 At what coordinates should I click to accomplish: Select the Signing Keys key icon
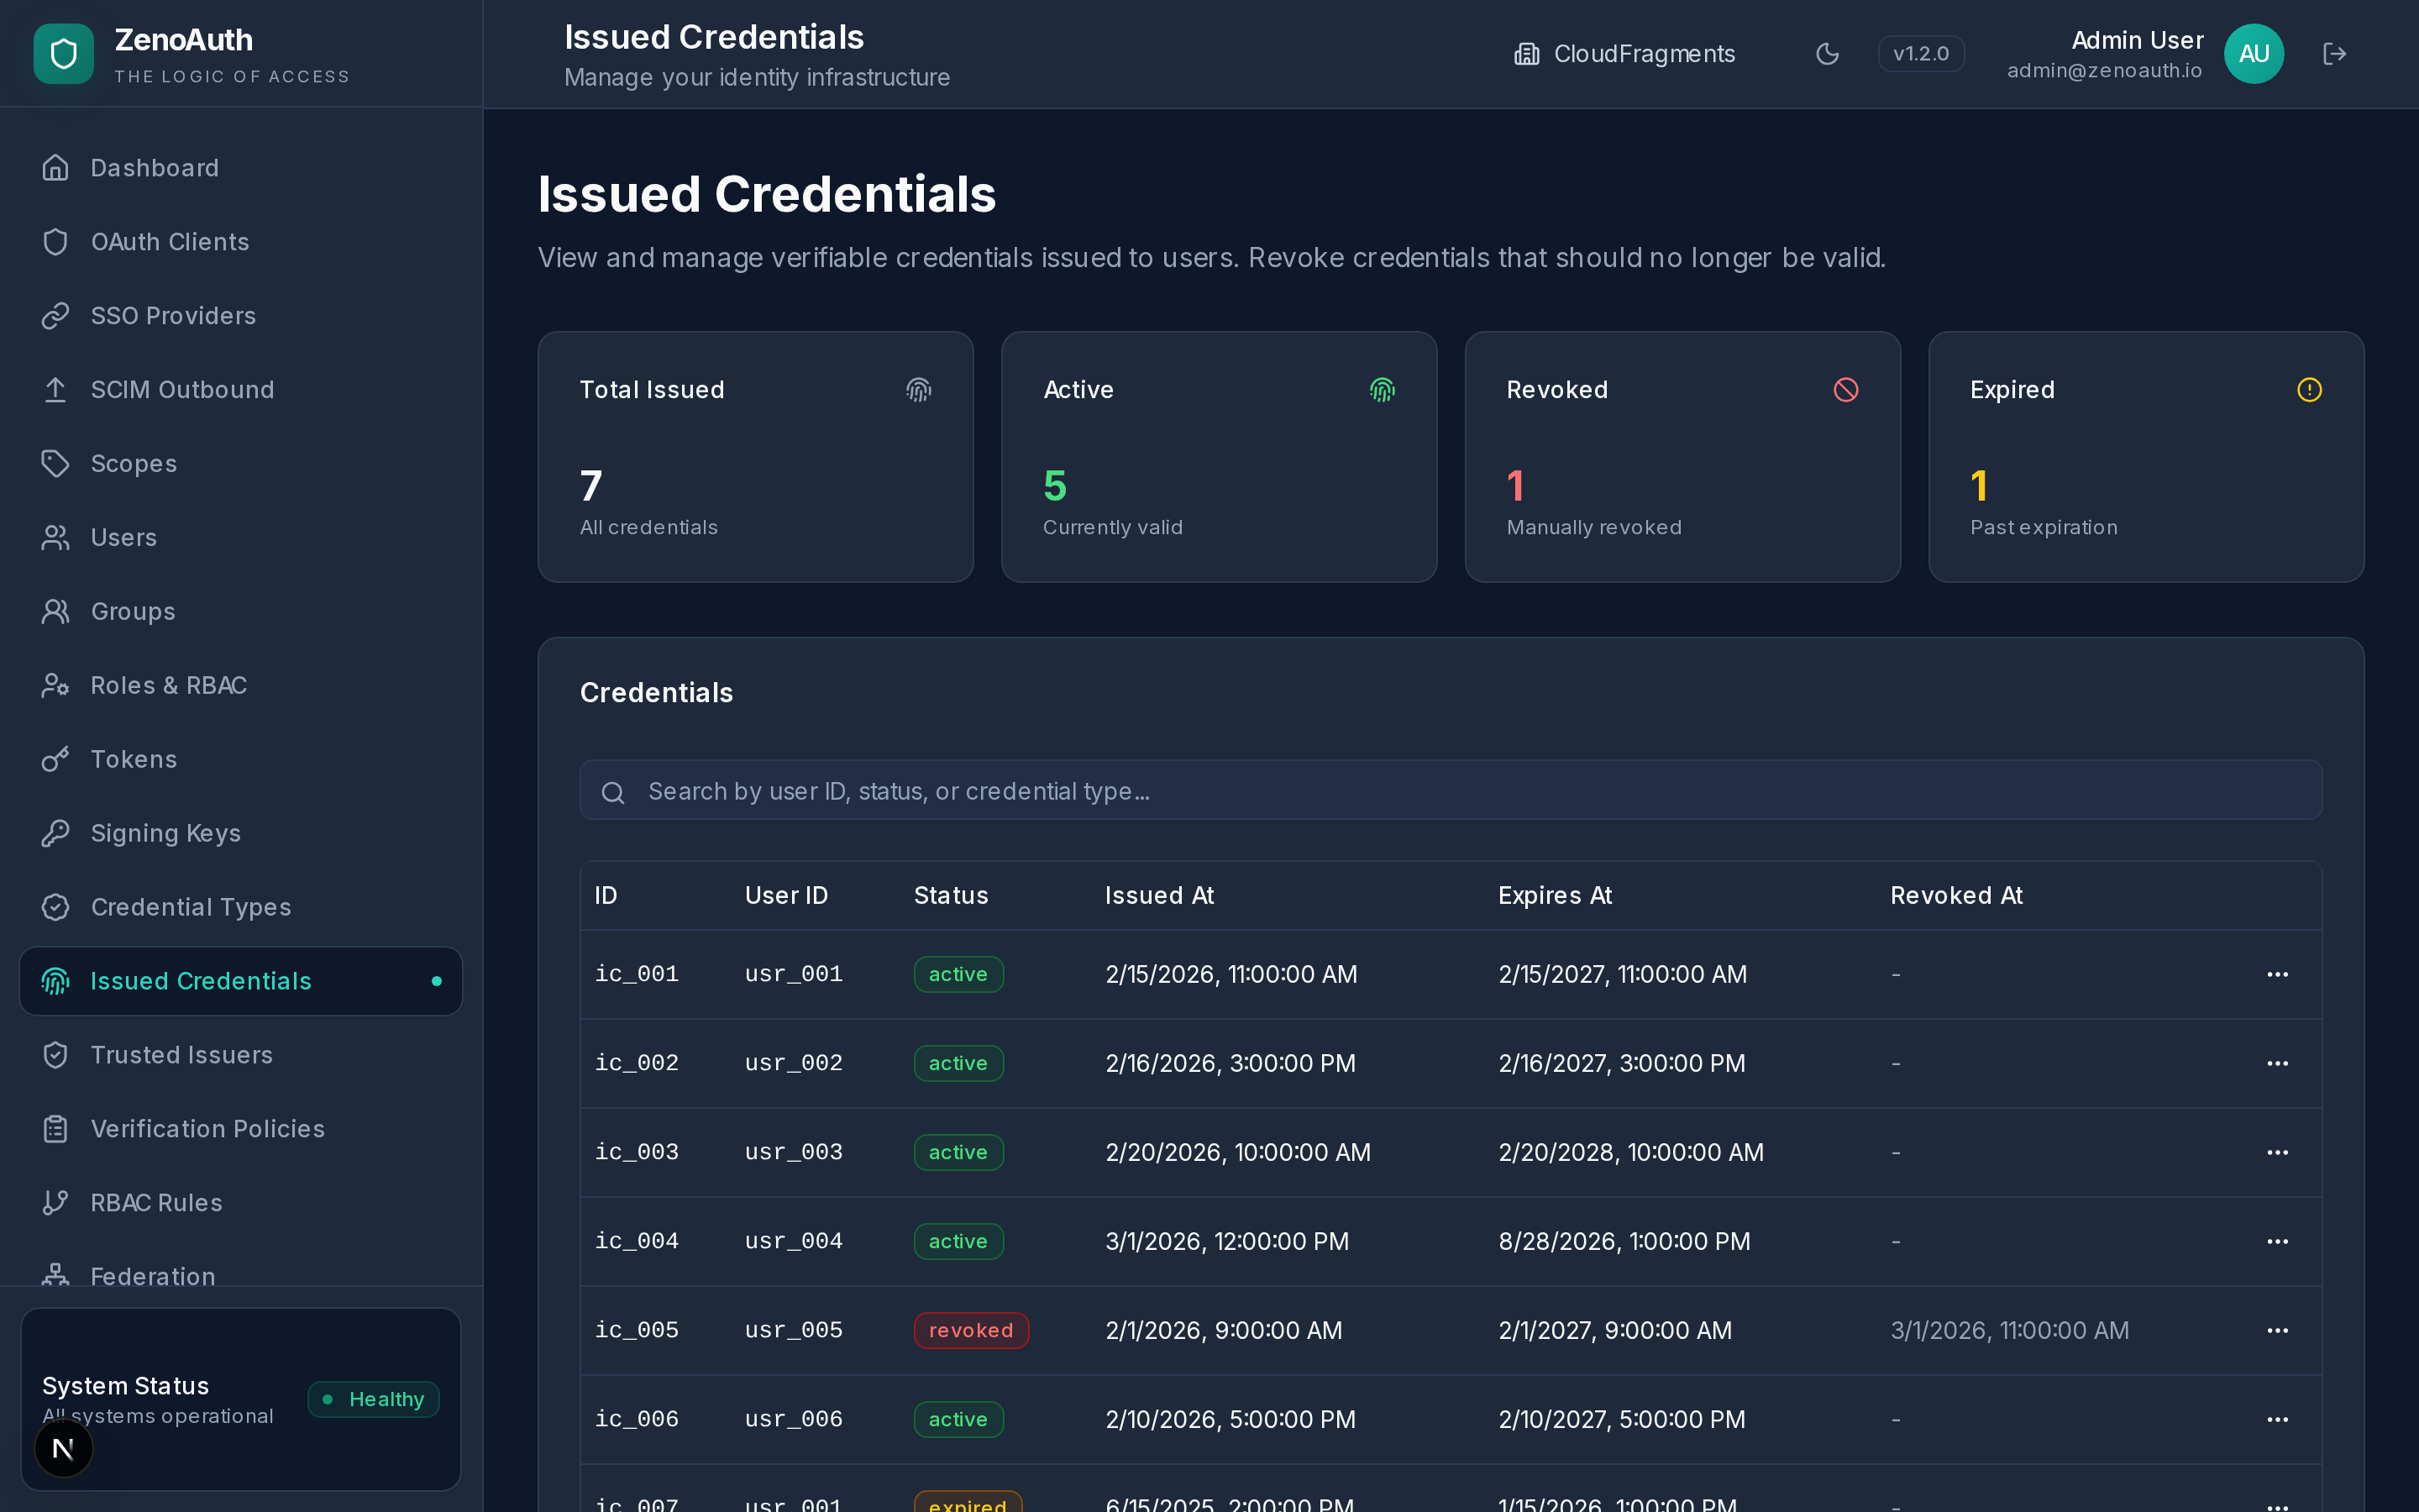[x=55, y=832]
